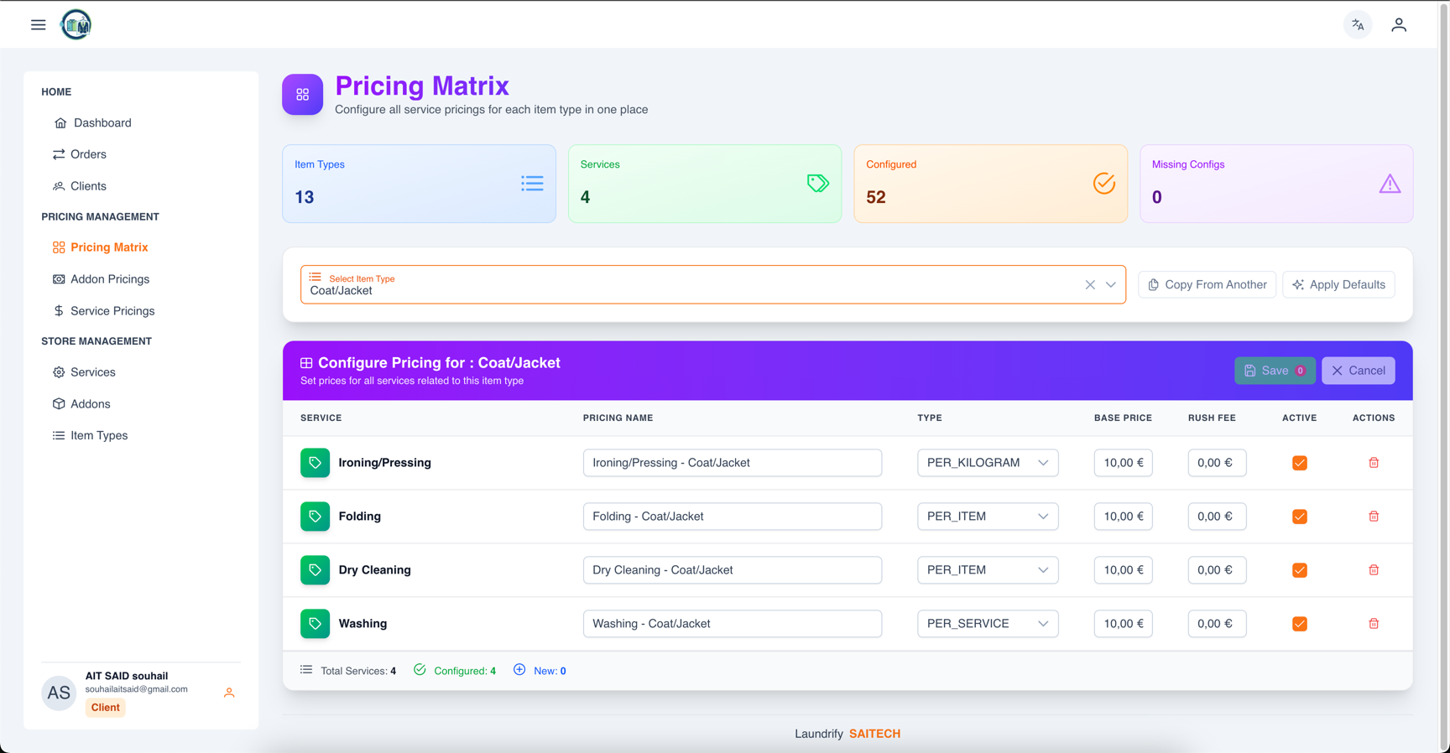
Task: Click the AS avatar in the sidebar
Action: click(59, 693)
